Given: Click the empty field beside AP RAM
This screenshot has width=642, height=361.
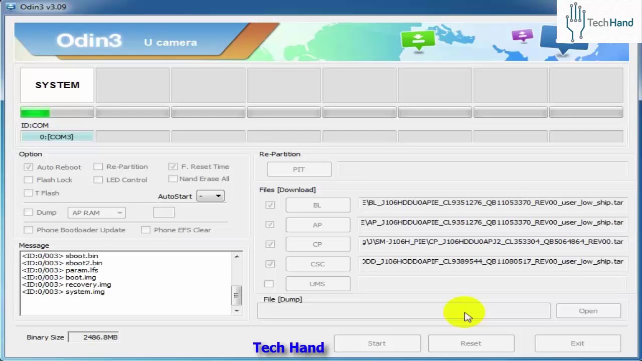Looking at the screenshot, I should click(164, 213).
